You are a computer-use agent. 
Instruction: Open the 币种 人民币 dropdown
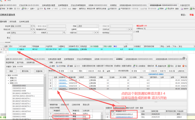click(x=97, y=26)
